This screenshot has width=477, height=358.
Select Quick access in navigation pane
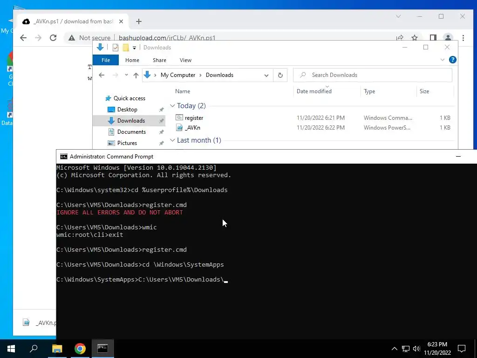click(129, 98)
